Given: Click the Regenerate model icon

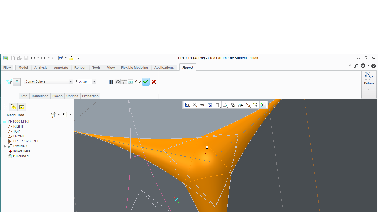Looking at the screenshot, I should pyautogui.click(x=54, y=58).
